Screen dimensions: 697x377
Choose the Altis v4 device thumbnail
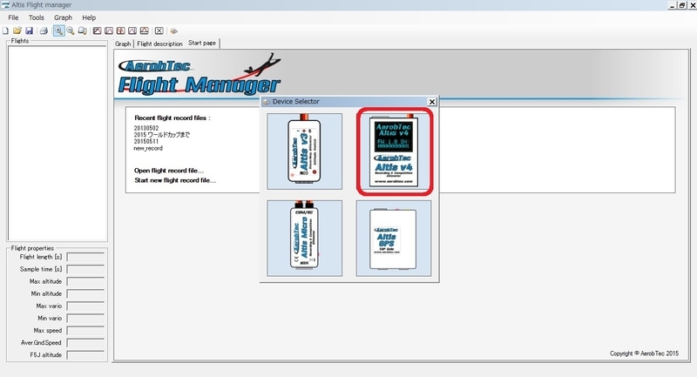point(394,151)
